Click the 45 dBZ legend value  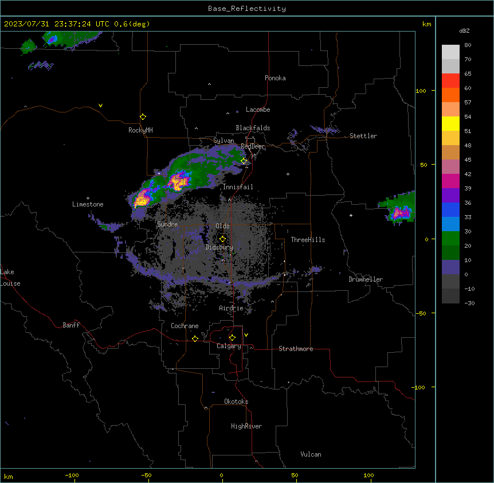click(x=468, y=159)
